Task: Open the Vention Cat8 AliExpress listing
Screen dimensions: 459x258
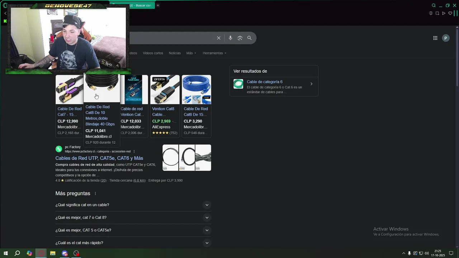Action: pyautogui.click(x=163, y=111)
